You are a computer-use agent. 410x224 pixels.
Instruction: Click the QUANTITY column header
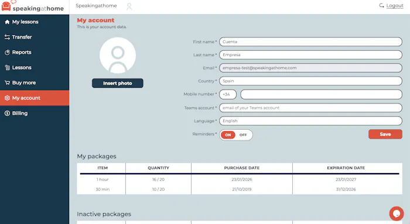[x=159, y=168]
